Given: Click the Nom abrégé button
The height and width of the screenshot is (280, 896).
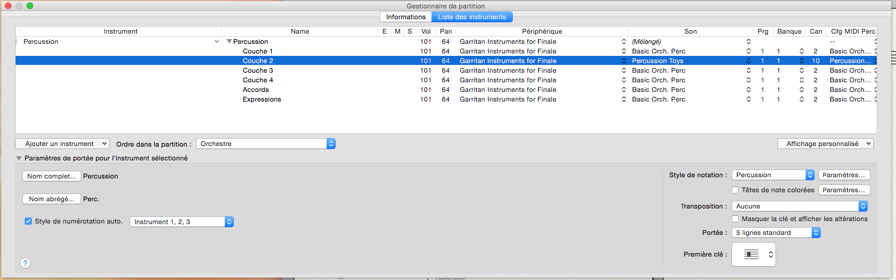Looking at the screenshot, I should click(52, 199).
